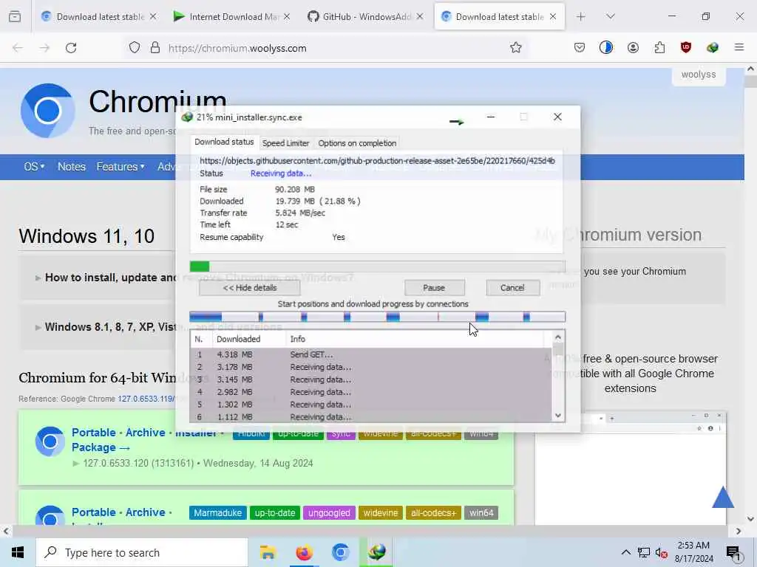Click the Marmaduke tag
This screenshot has width=757, height=567.
point(218,513)
